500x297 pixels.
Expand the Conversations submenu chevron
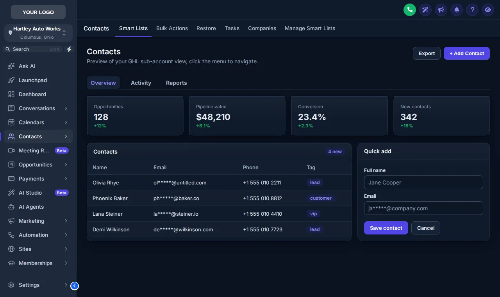tap(66, 108)
